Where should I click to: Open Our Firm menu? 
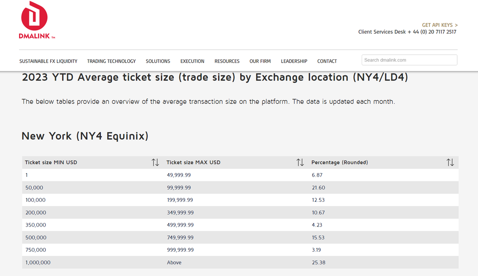pos(260,61)
